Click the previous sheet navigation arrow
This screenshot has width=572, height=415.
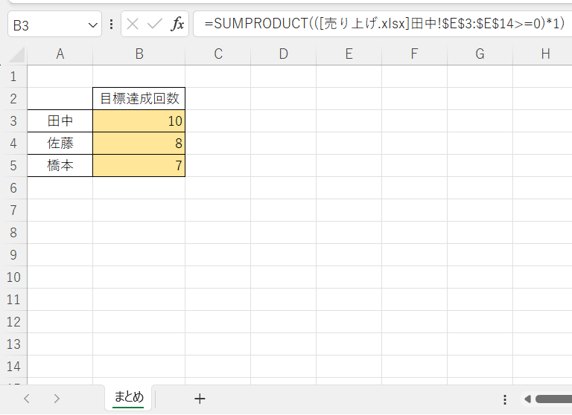(27, 399)
